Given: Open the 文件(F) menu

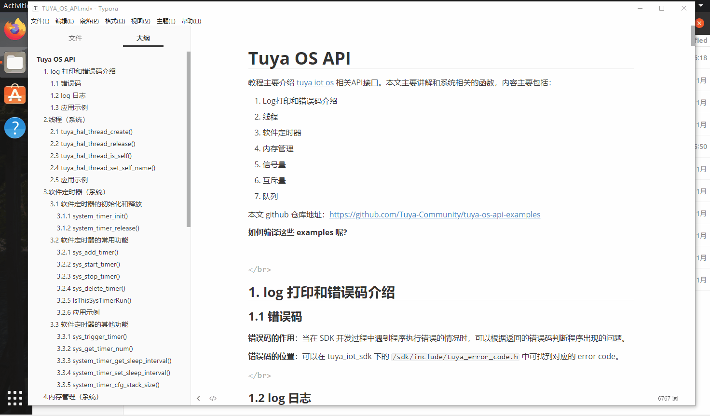Looking at the screenshot, I should (x=40, y=21).
